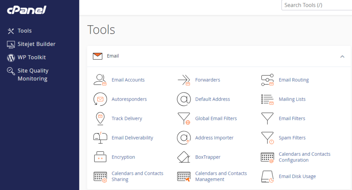Select the Global Email Filters funnel icon
The width and height of the screenshot is (352, 190).
click(x=184, y=118)
